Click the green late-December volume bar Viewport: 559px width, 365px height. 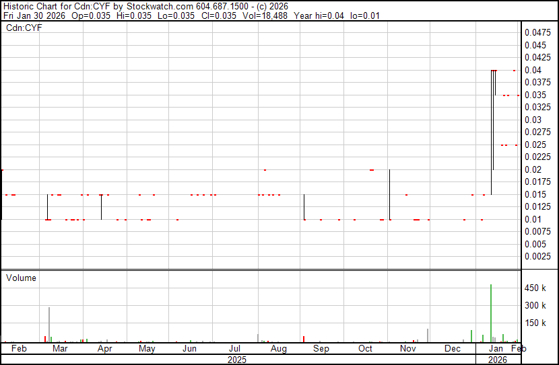471,336
